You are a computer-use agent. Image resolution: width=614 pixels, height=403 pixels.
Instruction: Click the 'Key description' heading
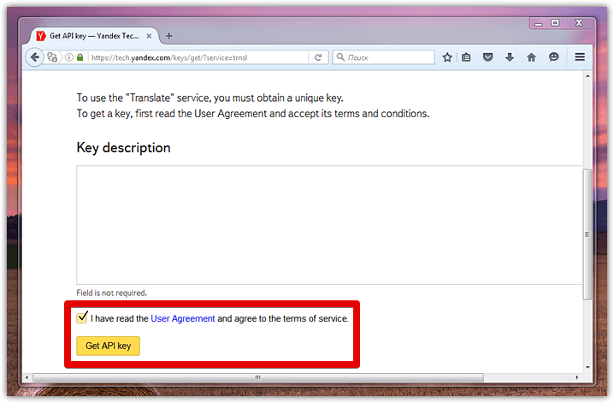[123, 148]
